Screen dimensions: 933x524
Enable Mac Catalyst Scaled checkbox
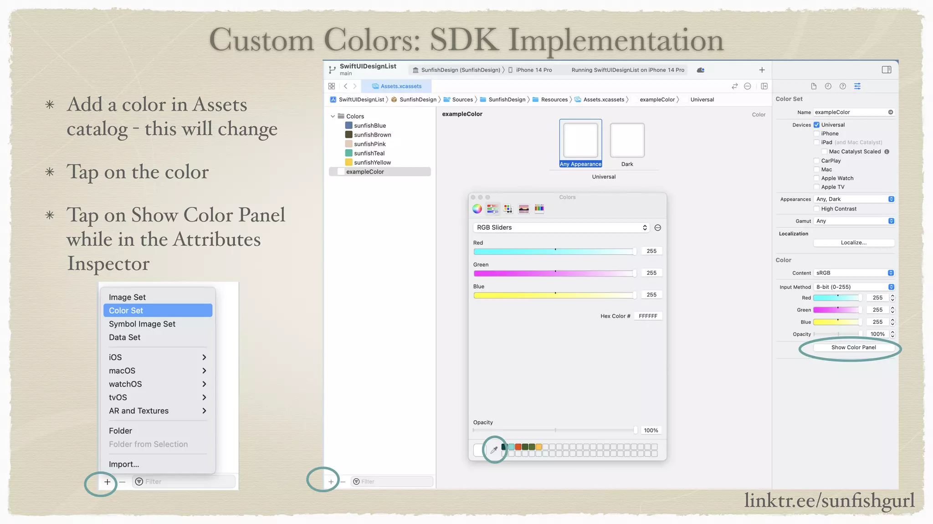pyautogui.click(x=825, y=151)
